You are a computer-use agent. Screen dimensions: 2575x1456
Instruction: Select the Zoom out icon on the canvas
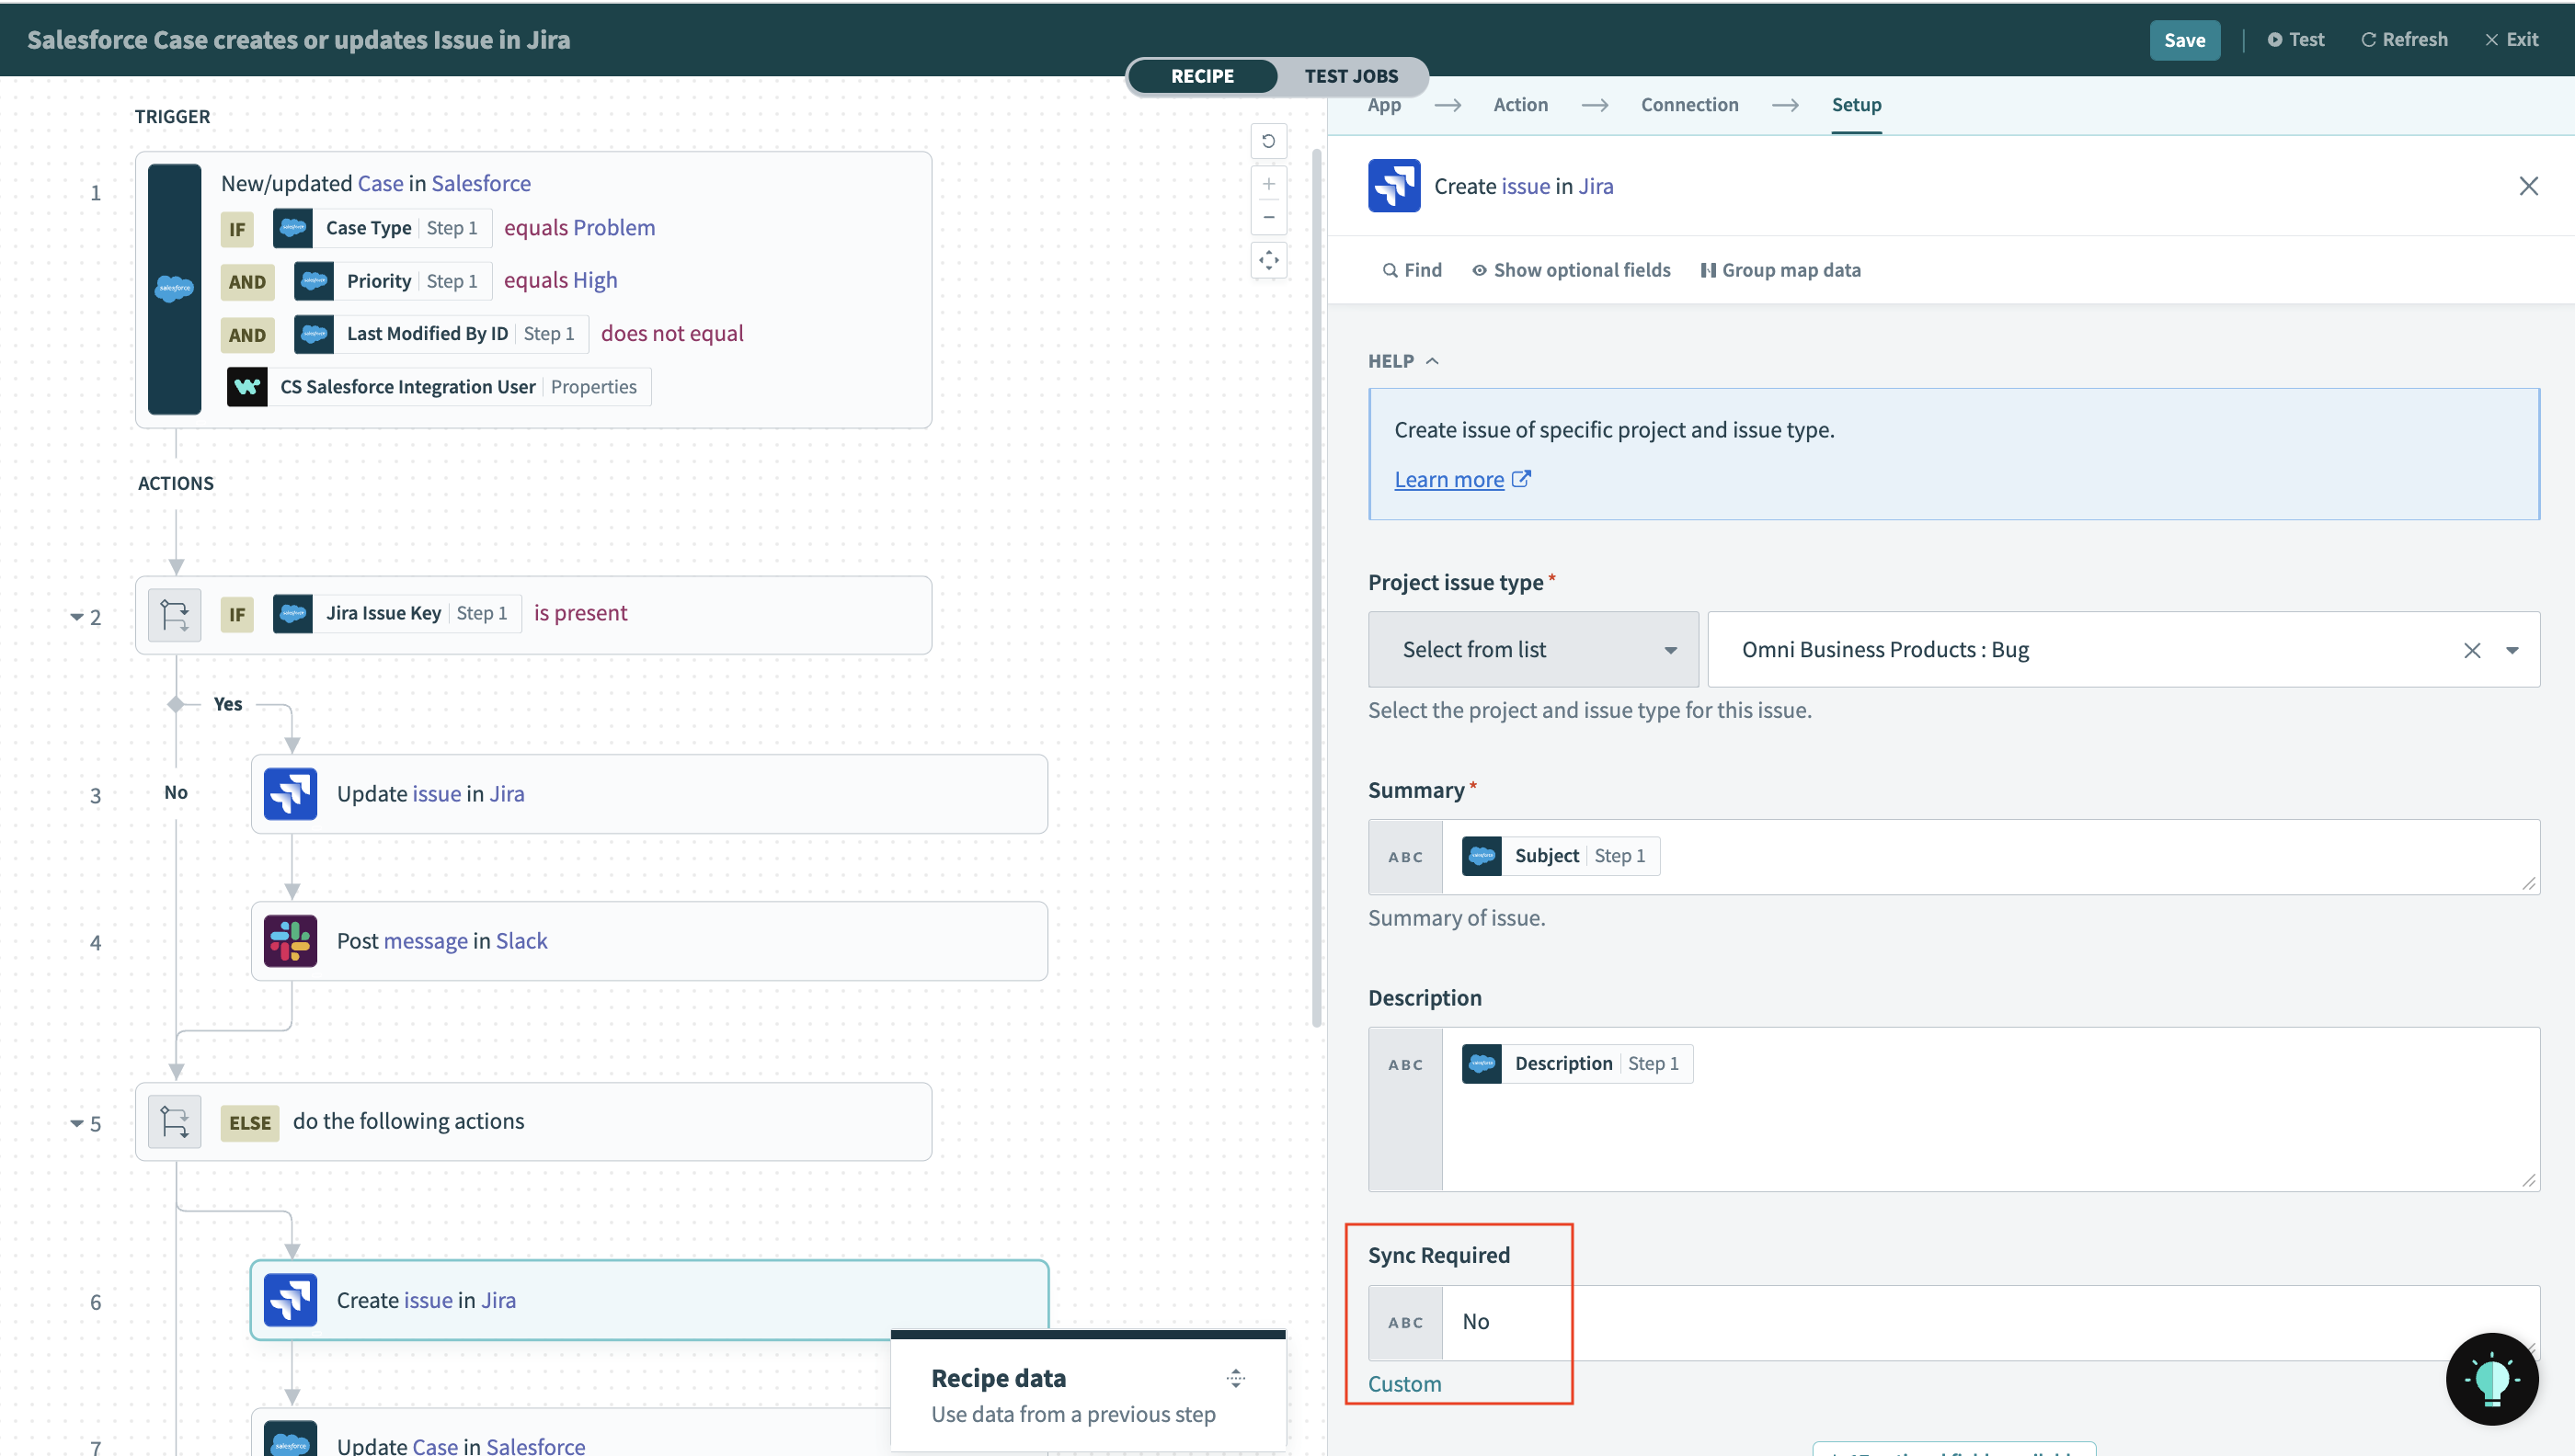[x=1268, y=217]
